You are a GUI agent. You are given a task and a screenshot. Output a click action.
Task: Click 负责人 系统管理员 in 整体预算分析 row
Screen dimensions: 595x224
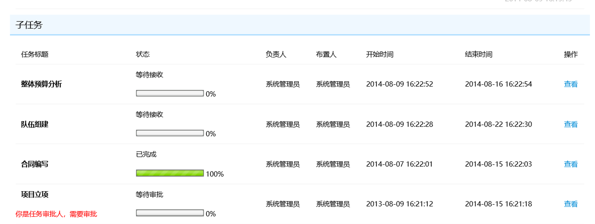tap(283, 84)
